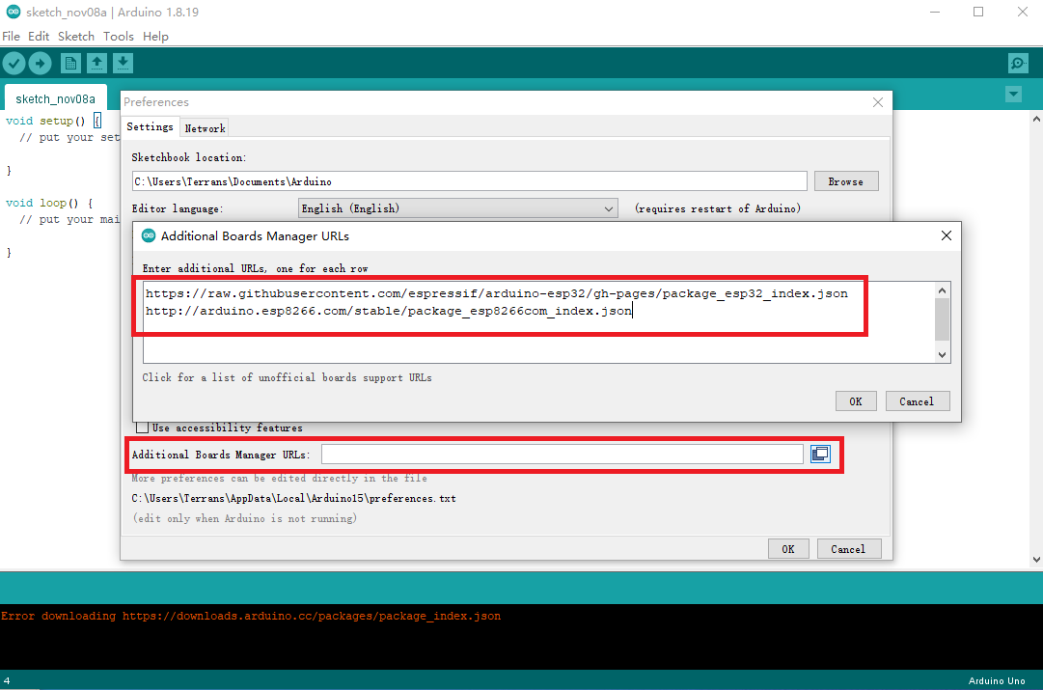Click the esp32 package index URL line
1043x690 pixels.
pos(497,293)
